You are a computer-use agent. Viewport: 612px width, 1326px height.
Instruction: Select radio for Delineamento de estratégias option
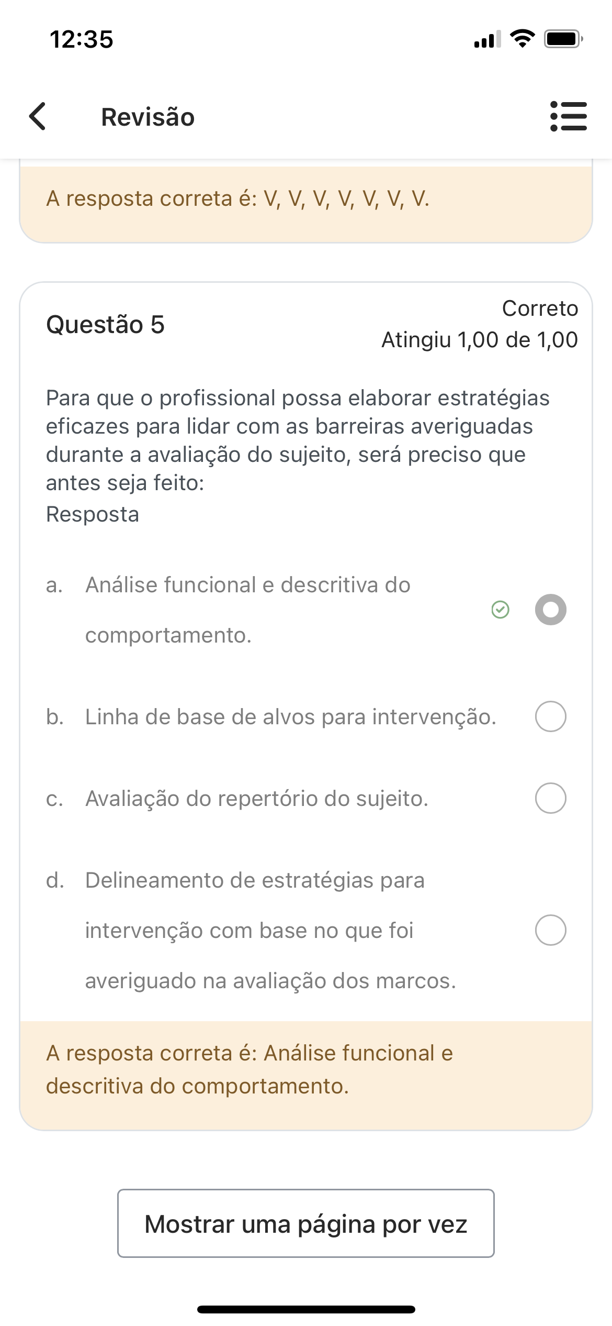click(x=550, y=930)
